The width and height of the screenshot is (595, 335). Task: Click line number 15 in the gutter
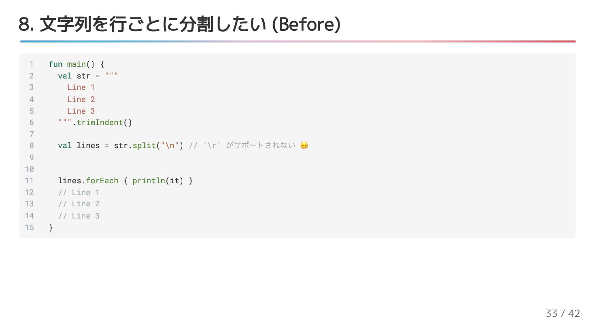pos(30,227)
